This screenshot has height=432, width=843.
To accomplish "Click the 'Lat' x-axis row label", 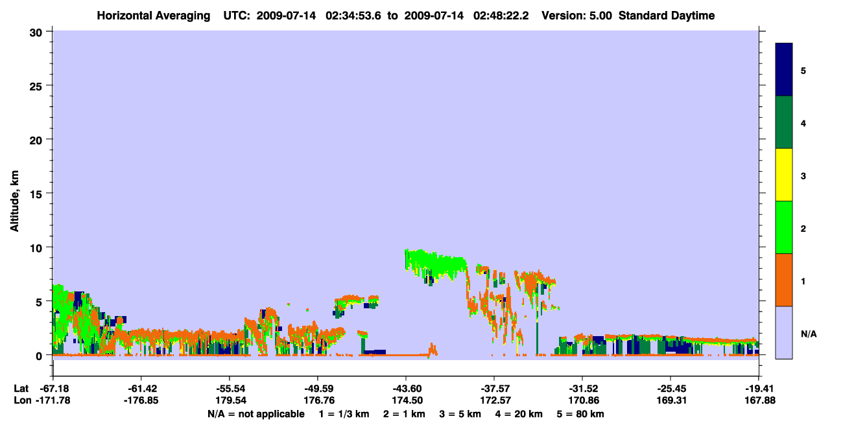I will [21, 389].
